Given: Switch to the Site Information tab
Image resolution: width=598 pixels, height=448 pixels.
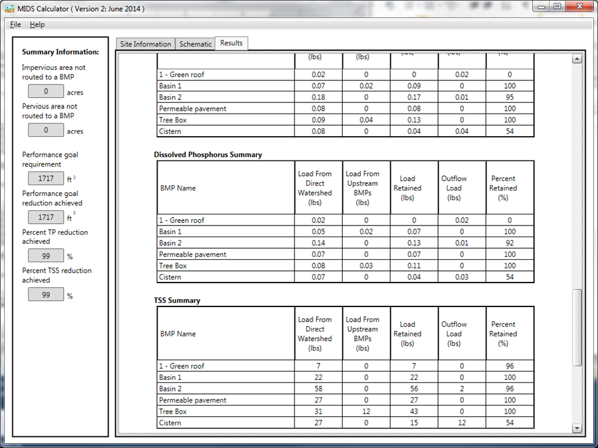Looking at the screenshot, I should [145, 44].
